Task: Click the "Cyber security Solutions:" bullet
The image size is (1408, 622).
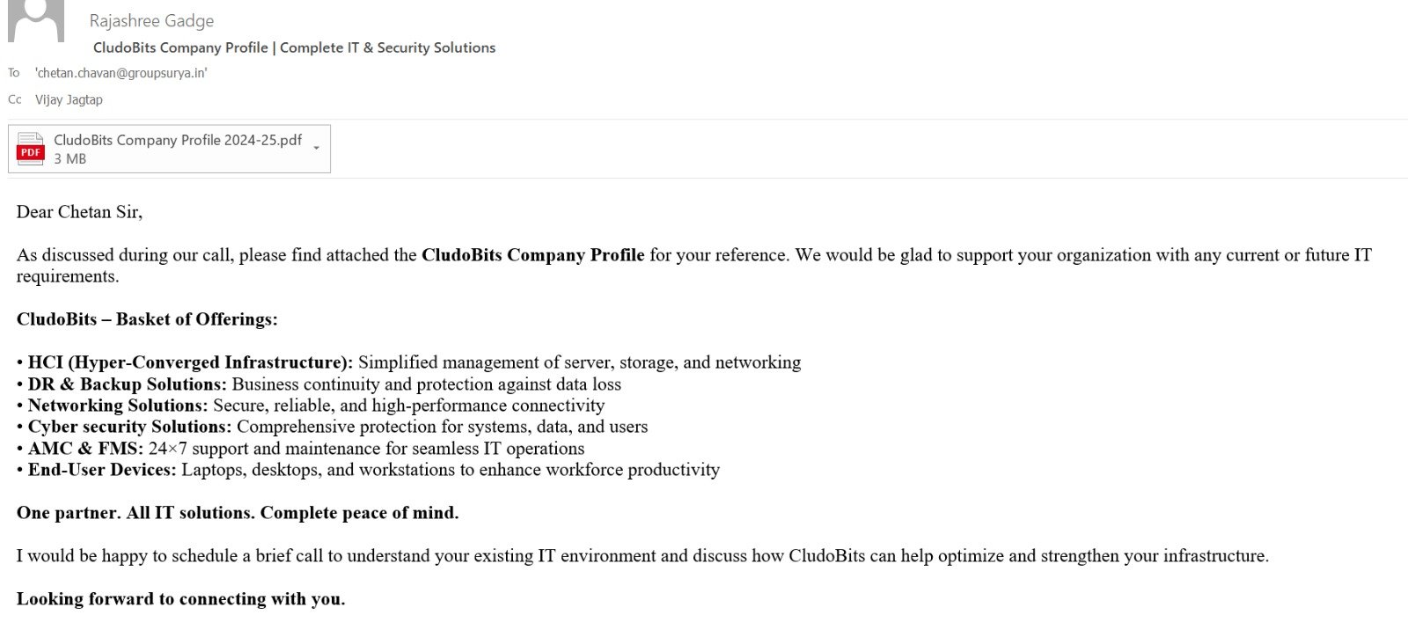Action: point(129,427)
